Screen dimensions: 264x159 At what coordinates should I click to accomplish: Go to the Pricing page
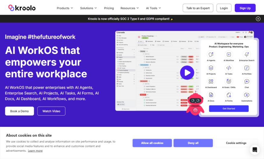pyautogui.click(x=109, y=8)
